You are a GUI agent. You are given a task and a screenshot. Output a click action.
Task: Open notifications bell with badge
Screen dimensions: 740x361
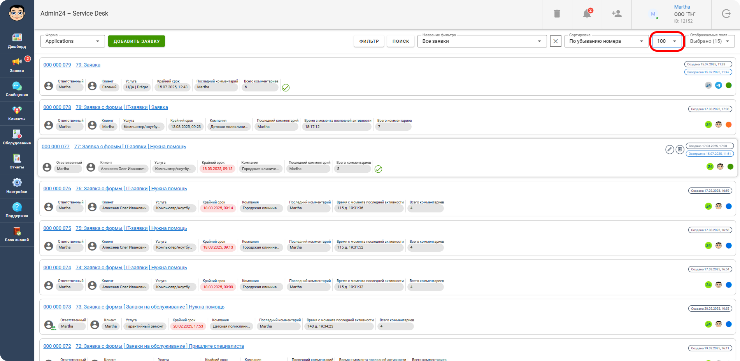pyautogui.click(x=587, y=14)
